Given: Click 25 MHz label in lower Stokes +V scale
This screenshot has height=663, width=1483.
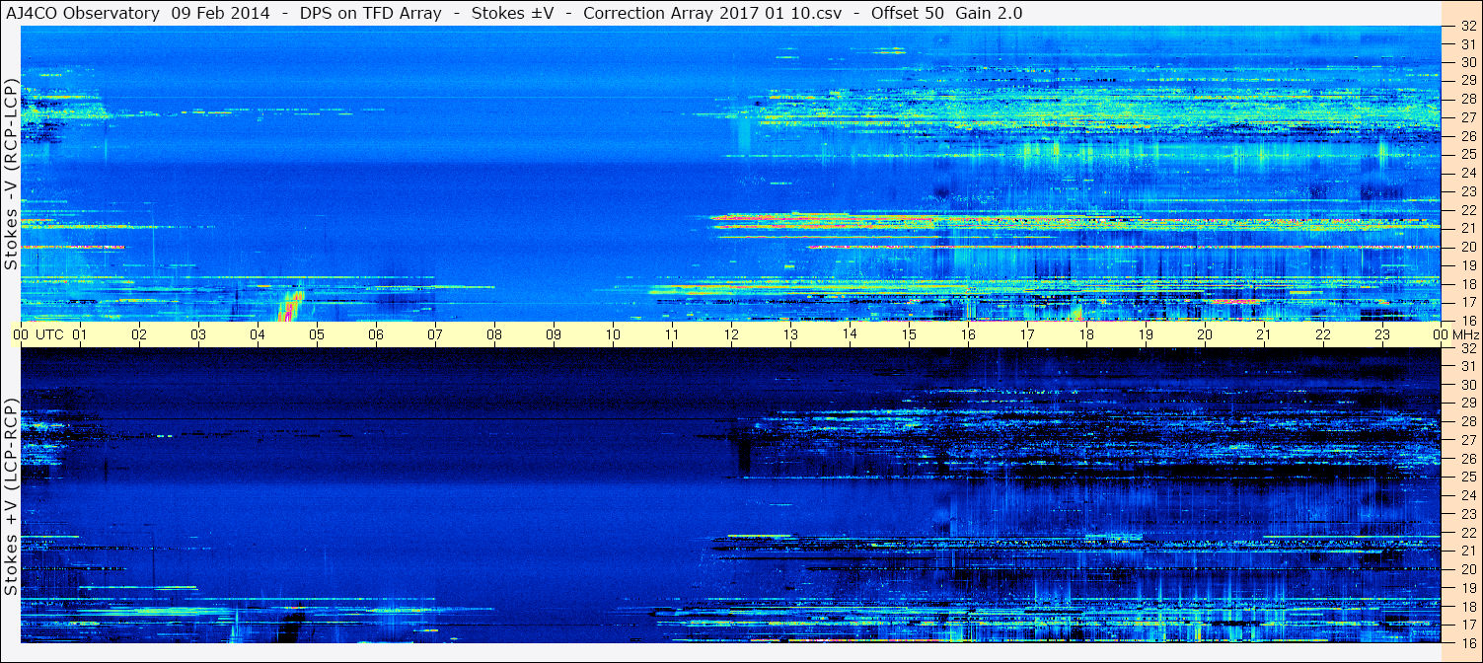Looking at the screenshot, I should pos(1467,477).
